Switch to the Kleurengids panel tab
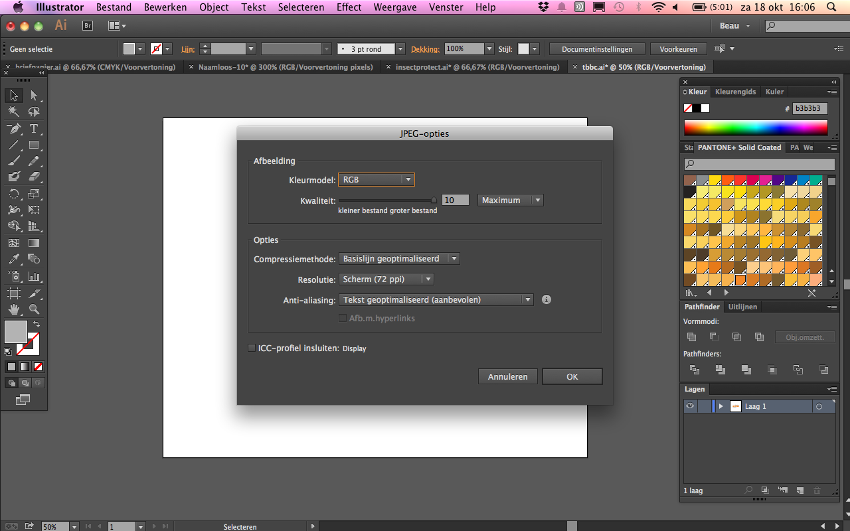The height and width of the screenshot is (531, 850). pyautogui.click(x=735, y=92)
